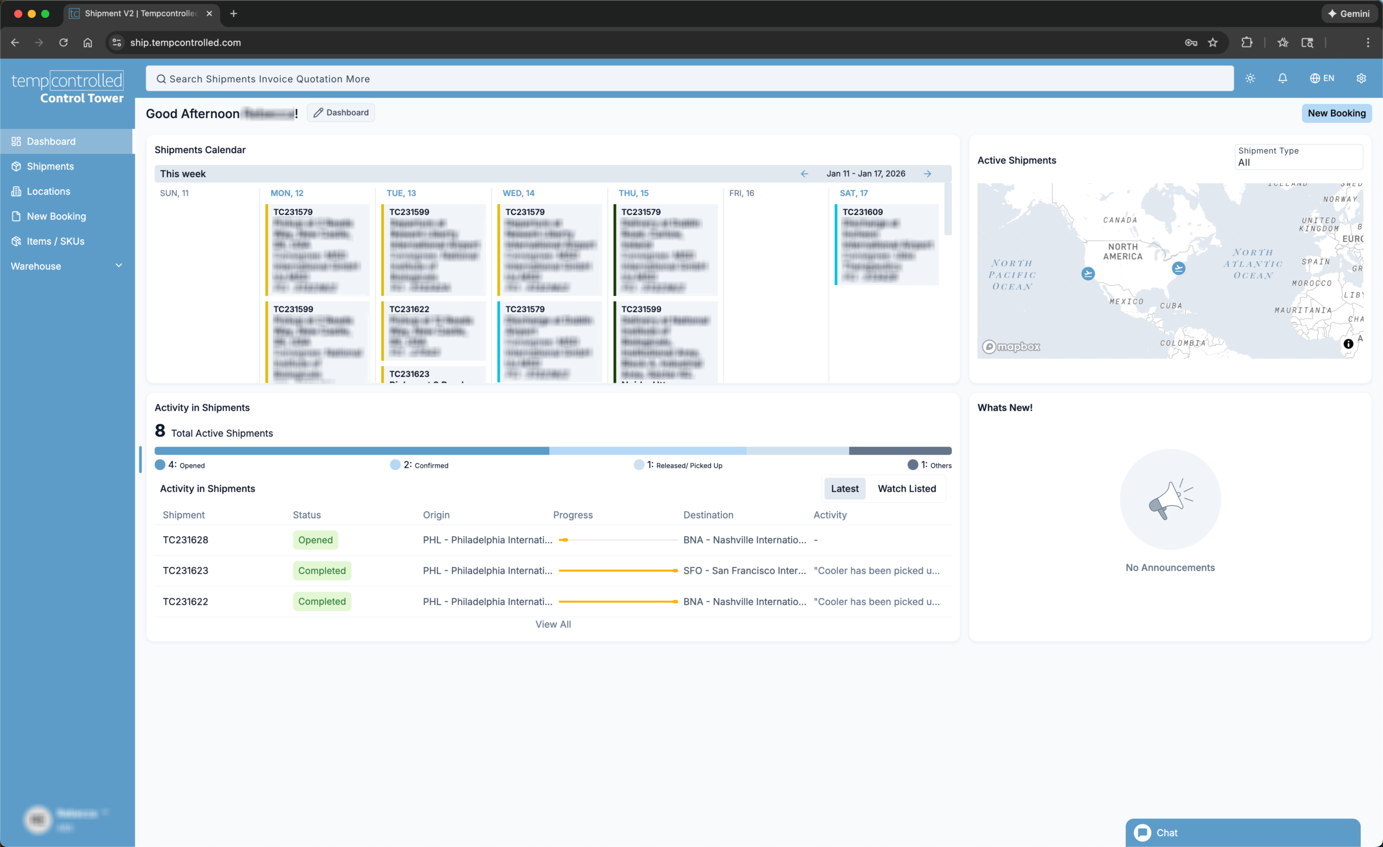Open Shipments in the sidebar
The width and height of the screenshot is (1383, 847).
click(x=50, y=167)
